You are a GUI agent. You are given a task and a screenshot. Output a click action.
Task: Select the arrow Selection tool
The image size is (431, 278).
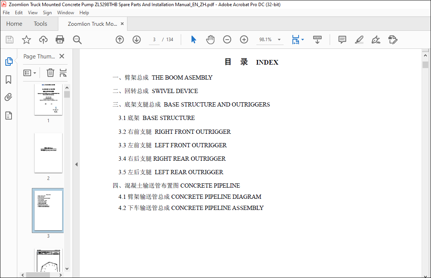click(193, 40)
